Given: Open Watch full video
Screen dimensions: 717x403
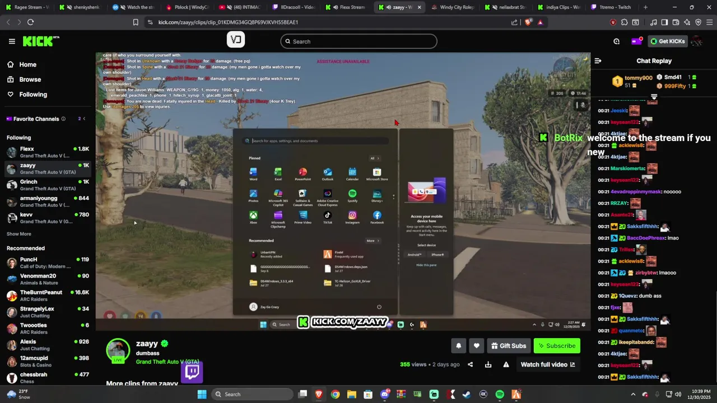Looking at the screenshot, I should 548,364.
